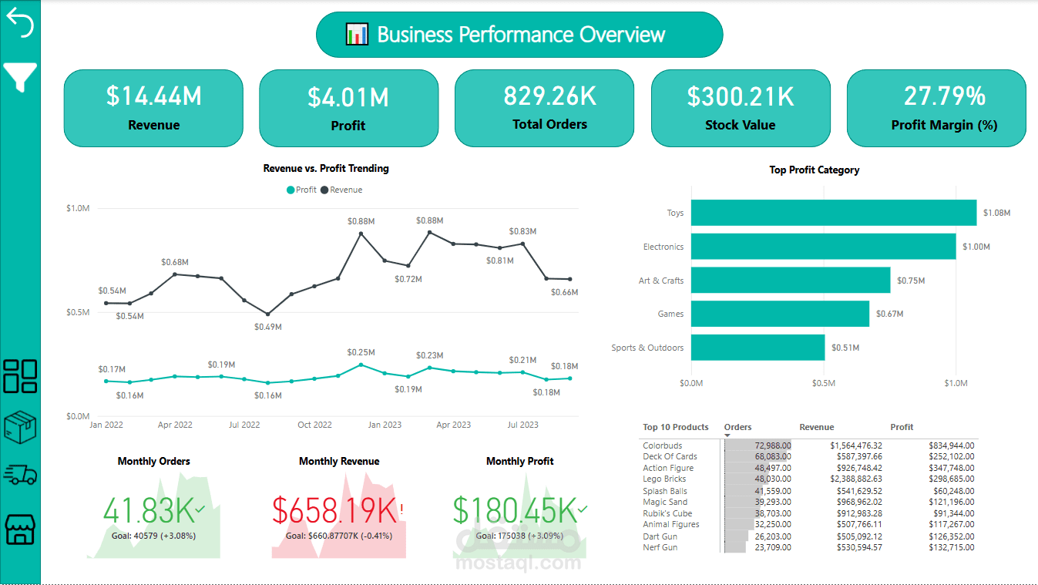Select the 27.79% Profit Margin card
Viewport: 1038px width, 585px height.
tap(936, 108)
